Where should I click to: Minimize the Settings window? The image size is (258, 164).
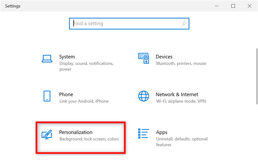(217, 6)
